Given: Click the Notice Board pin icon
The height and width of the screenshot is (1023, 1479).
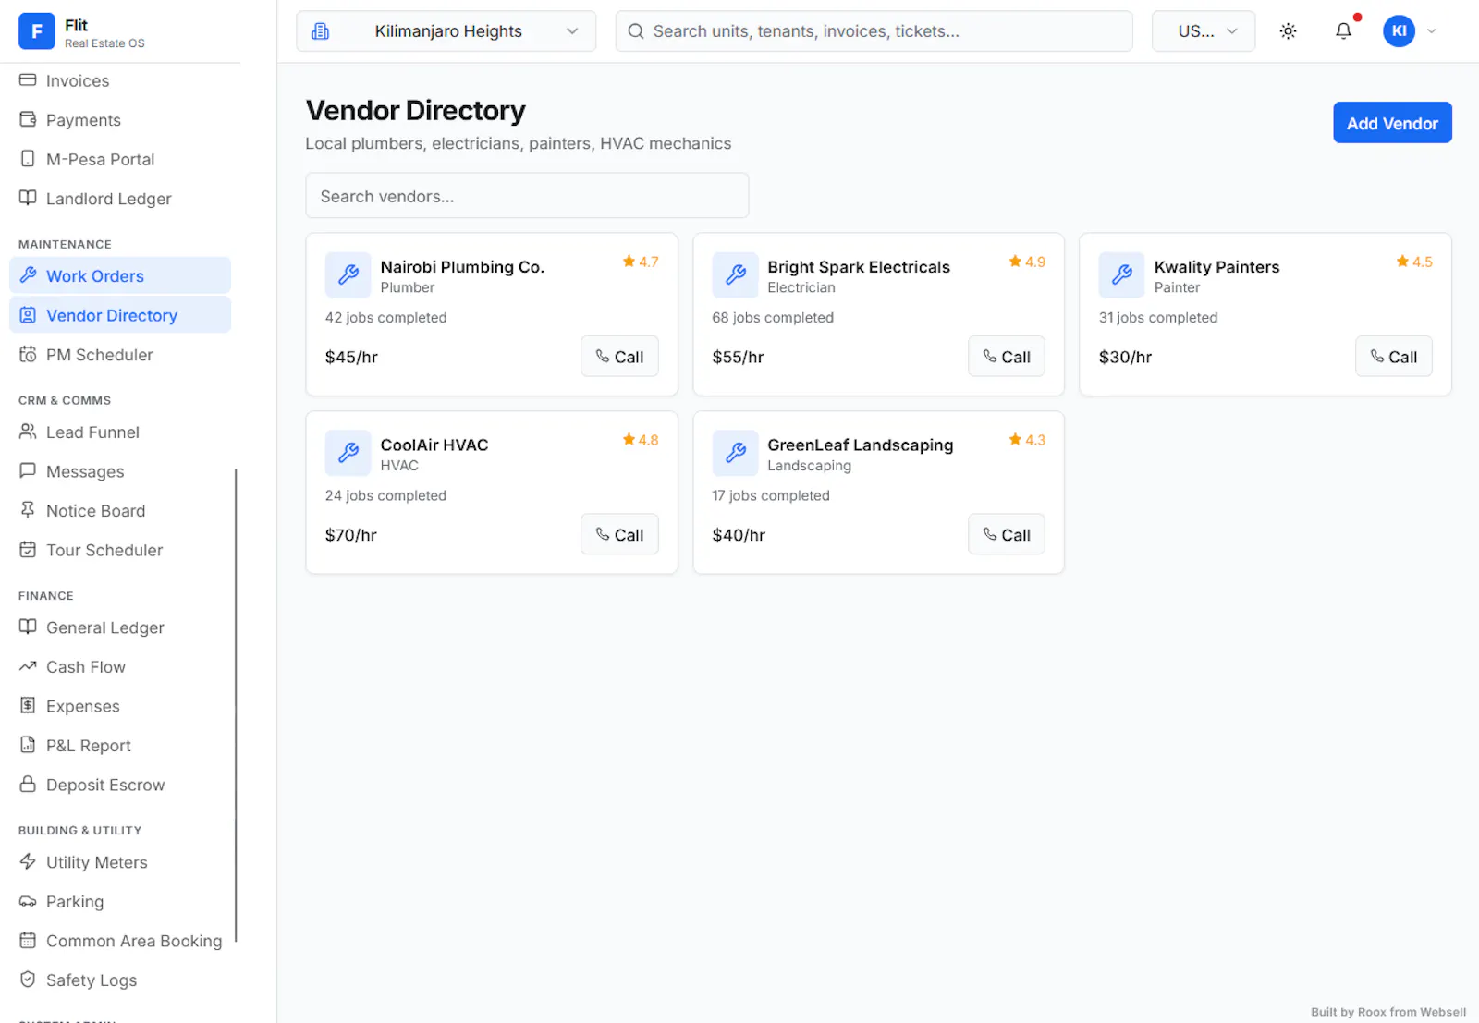Looking at the screenshot, I should click(28, 510).
